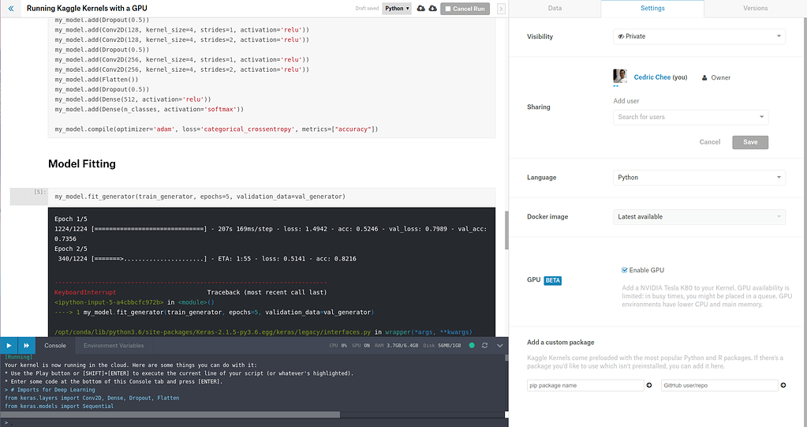Collapse the console panel with chevron
This screenshot has height=427, width=807.
500,346
